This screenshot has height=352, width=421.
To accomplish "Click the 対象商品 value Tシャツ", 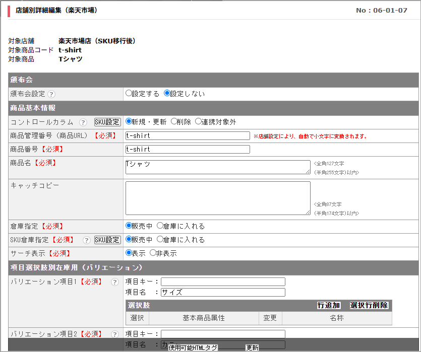I will [71, 59].
